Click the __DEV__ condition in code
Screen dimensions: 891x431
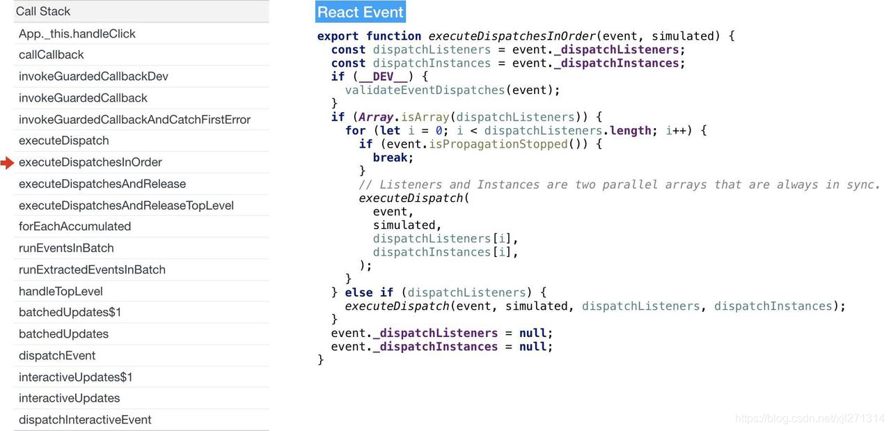[x=383, y=77]
